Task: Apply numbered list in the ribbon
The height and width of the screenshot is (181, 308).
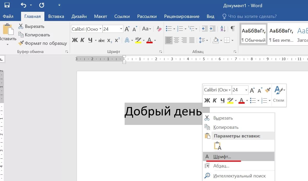Action: tap(180, 28)
